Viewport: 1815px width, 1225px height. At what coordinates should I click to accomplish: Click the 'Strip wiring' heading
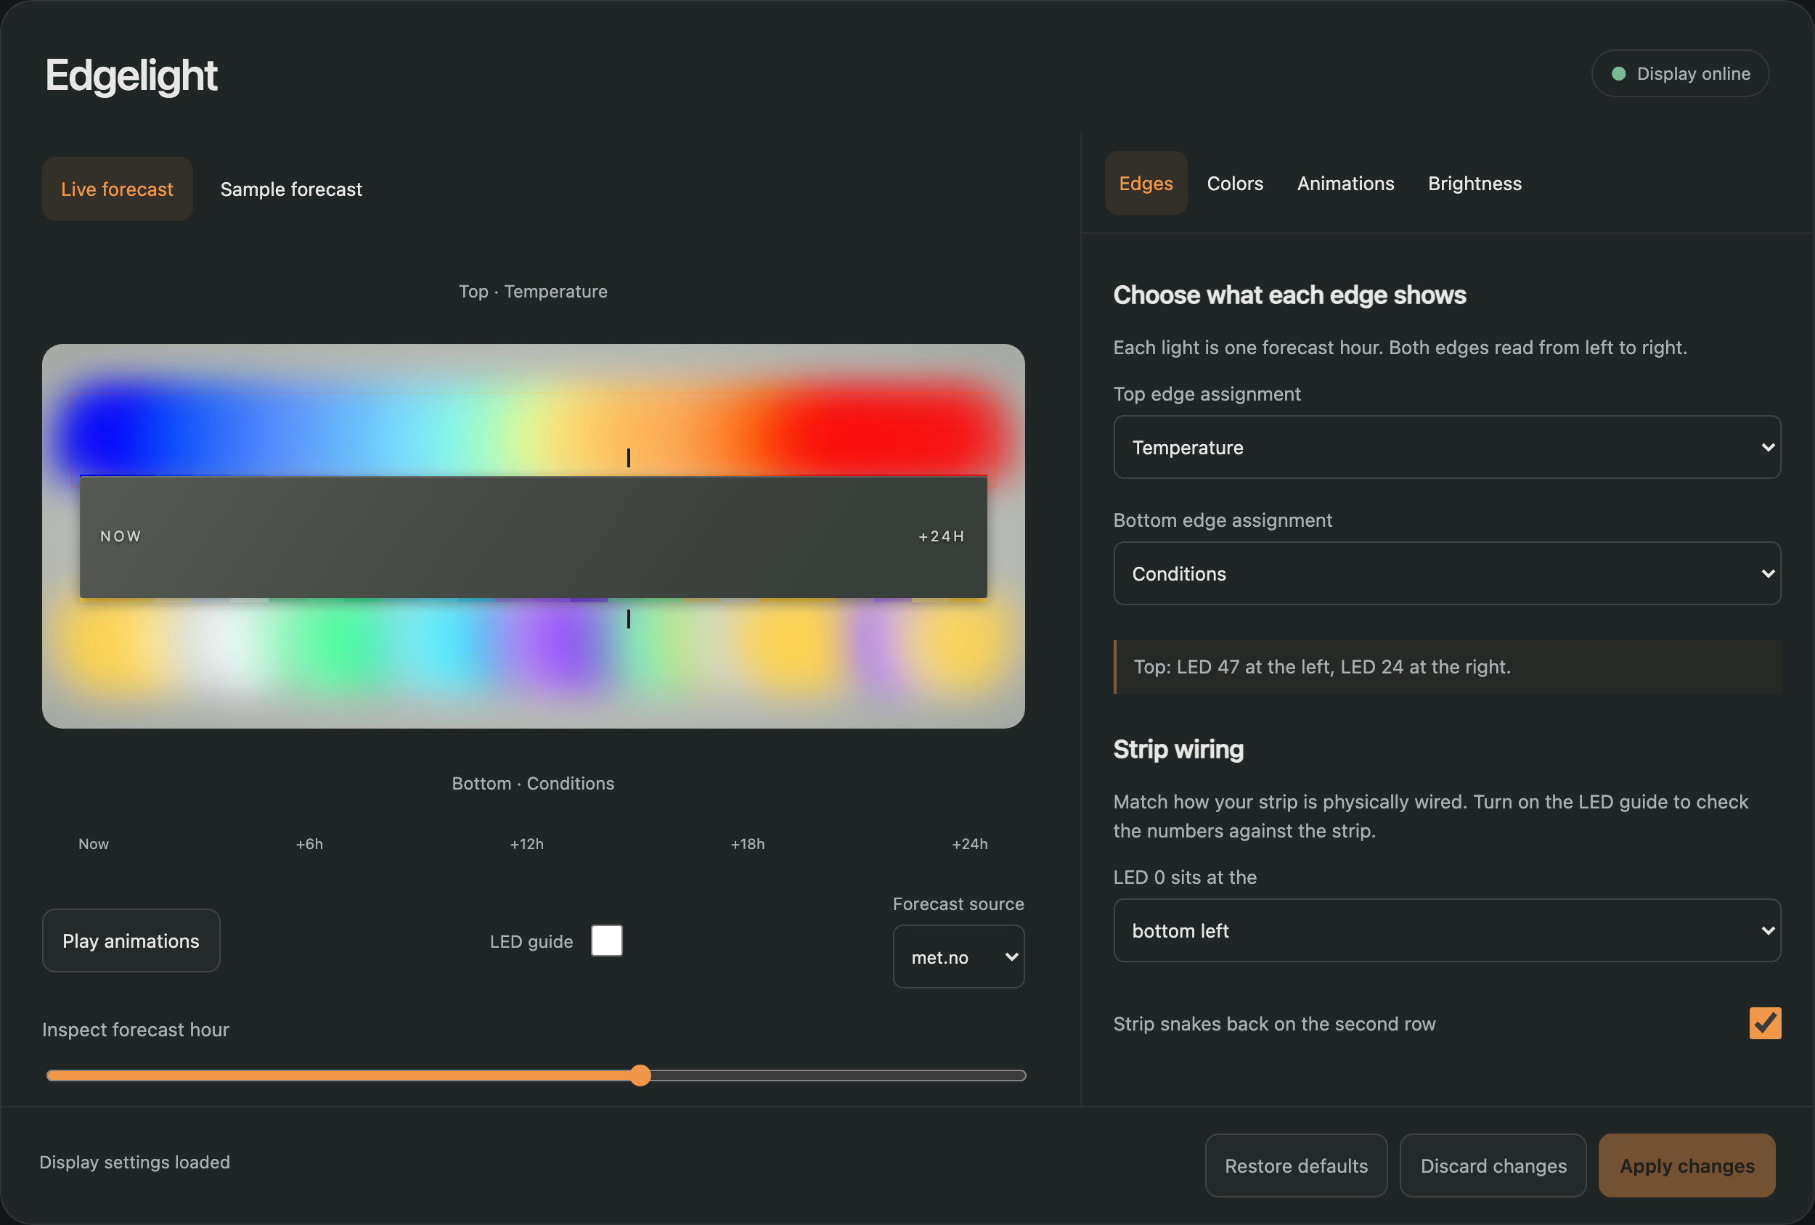pyautogui.click(x=1178, y=750)
